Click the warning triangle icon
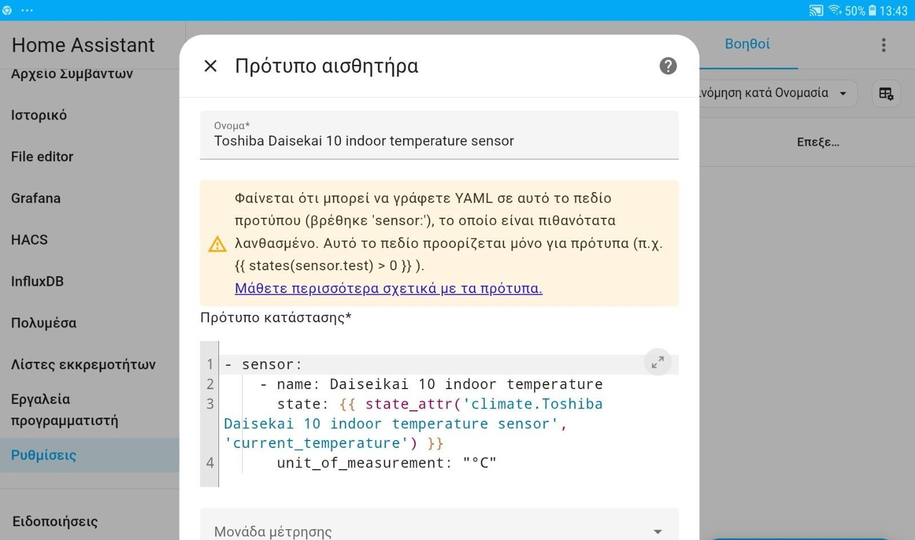915x540 pixels. point(217,244)
